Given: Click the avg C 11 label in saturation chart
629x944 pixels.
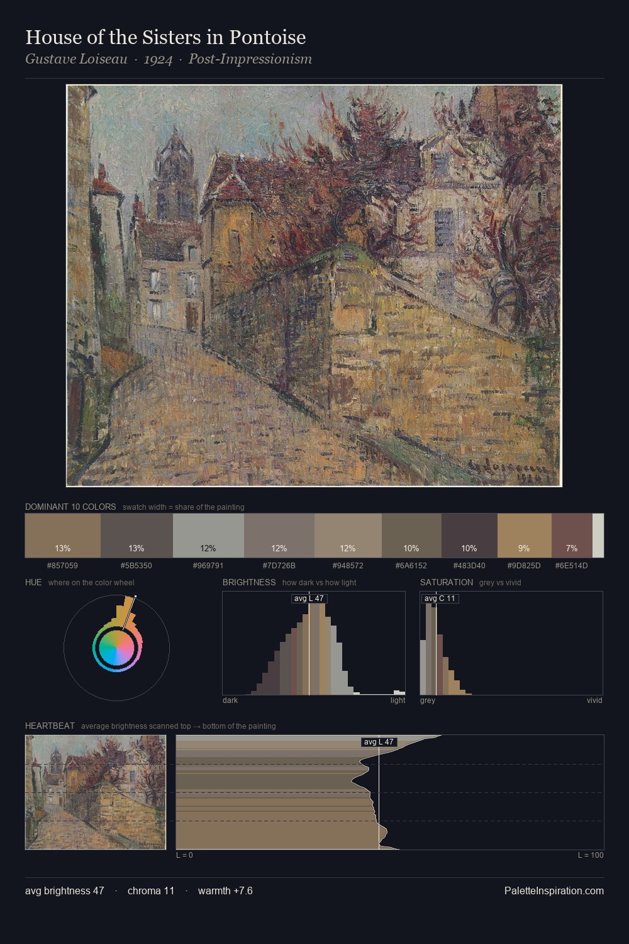Looking at the screenshot, I should coord(440,598).
